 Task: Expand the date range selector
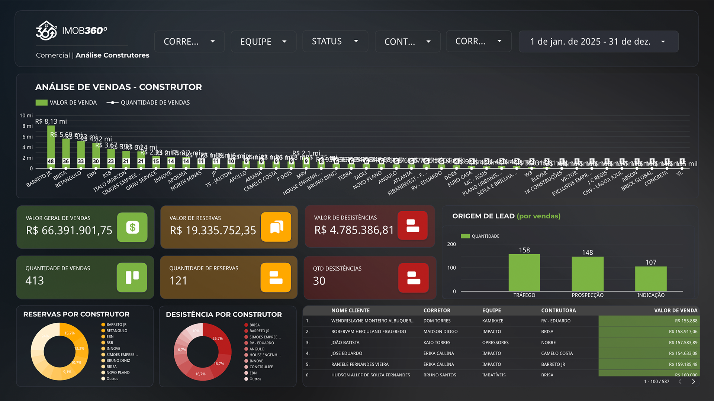tap(598, 42)
